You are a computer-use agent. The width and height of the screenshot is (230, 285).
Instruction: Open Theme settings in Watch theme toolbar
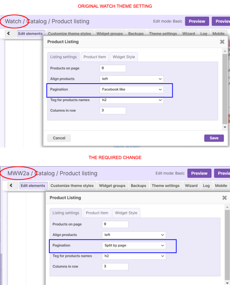tap(163, 33)
